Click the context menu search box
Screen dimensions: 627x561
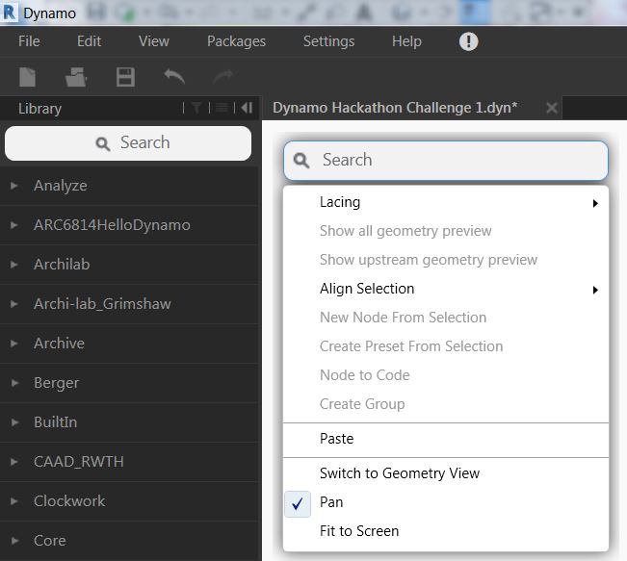(x=446, y=161)
